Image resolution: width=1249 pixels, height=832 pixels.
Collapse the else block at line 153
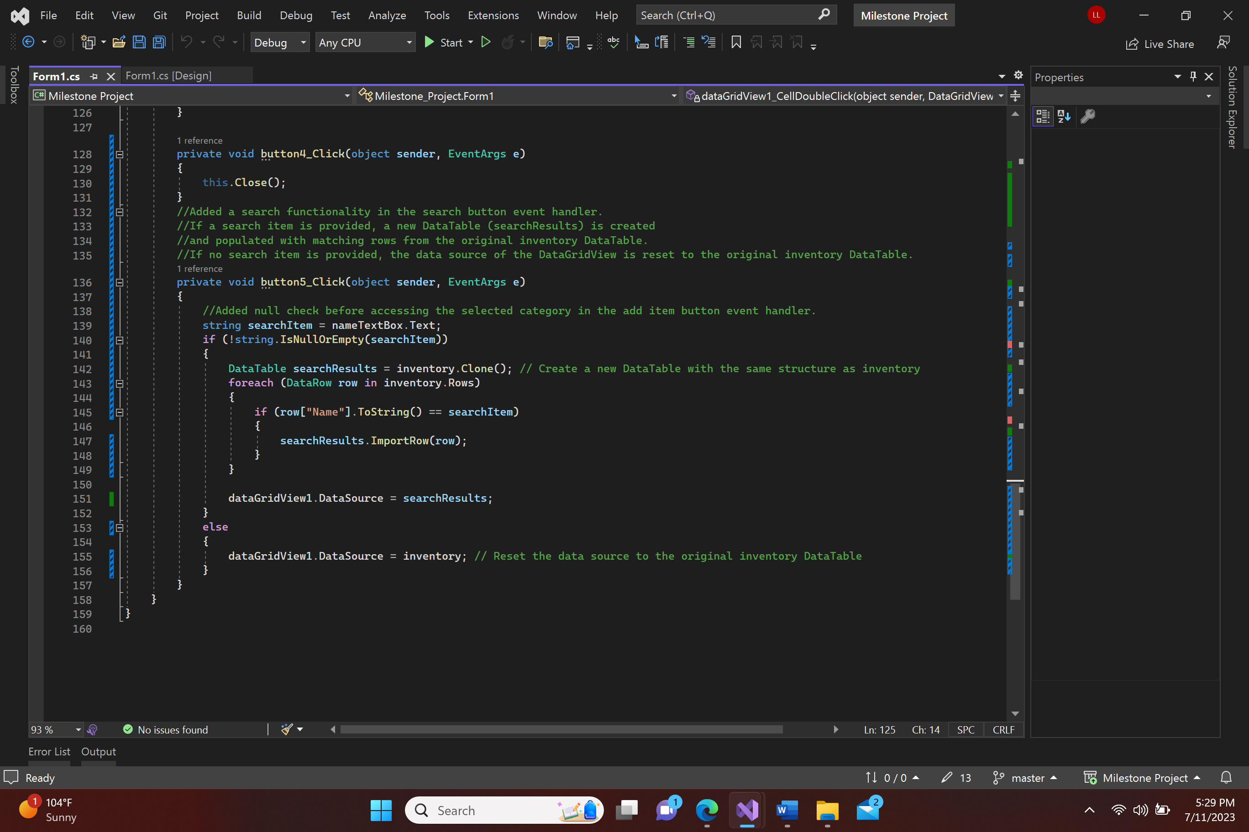click(120, 528)
